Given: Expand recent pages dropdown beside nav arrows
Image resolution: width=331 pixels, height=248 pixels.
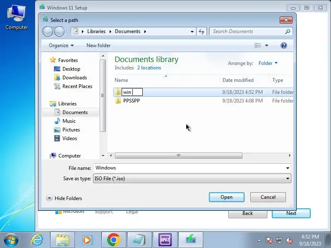Looking at the screenshot, I should (x=67, y=32).
